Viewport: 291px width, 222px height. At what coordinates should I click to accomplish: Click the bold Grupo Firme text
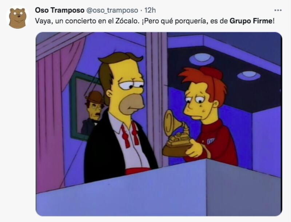point(251,21)
